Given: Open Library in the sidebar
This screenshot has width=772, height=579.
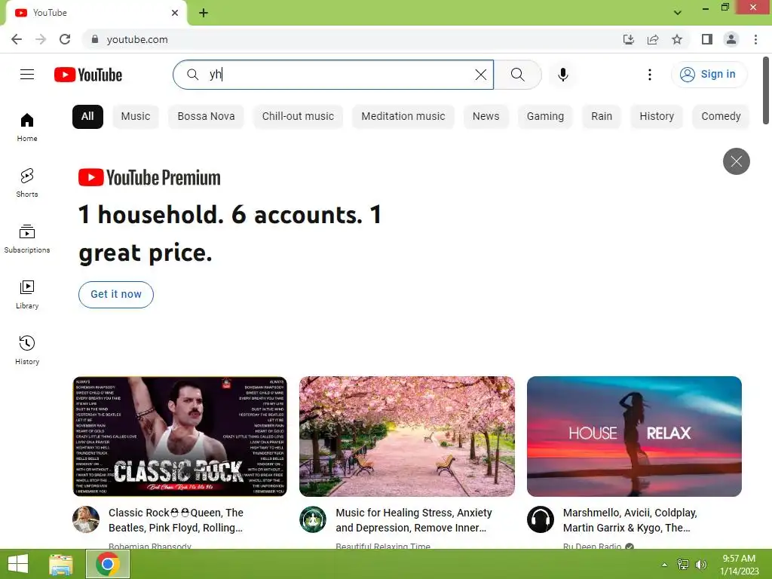Looking at the screenshot, I should [x=27, y=295].
